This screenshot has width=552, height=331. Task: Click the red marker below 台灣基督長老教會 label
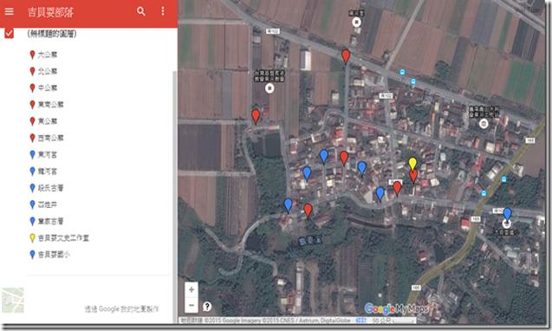(x=256, y=116)
